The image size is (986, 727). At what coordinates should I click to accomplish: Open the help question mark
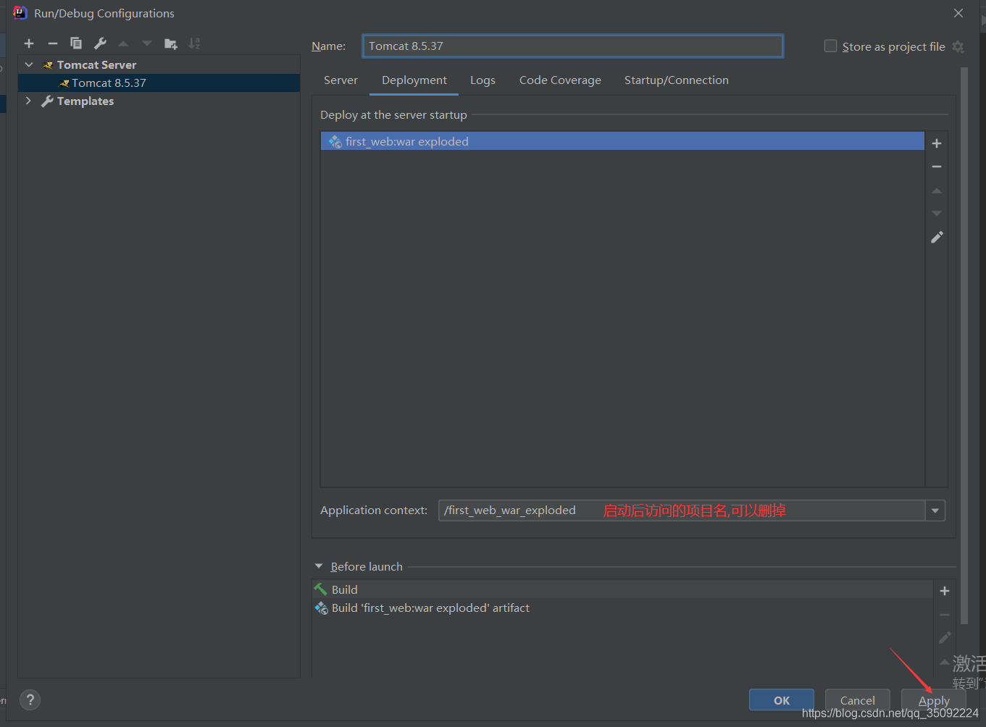(x=30, y=699)
